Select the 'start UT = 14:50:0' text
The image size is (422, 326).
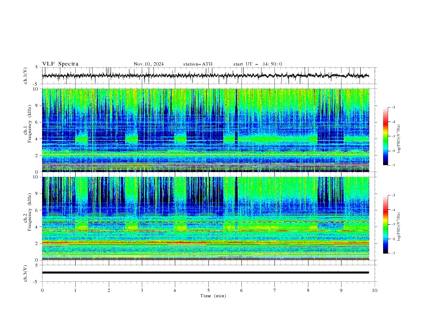click(x=257, y=64)
